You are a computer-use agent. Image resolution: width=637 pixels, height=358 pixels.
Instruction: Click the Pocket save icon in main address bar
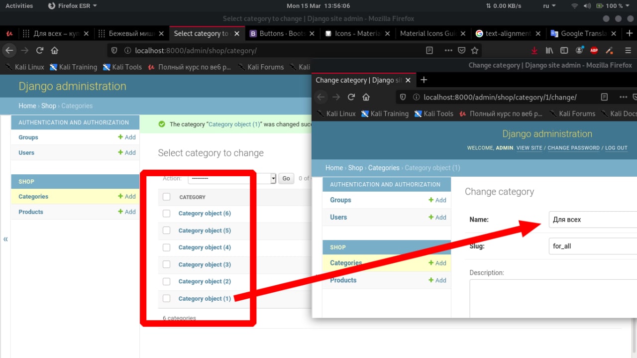pos(462,50)
